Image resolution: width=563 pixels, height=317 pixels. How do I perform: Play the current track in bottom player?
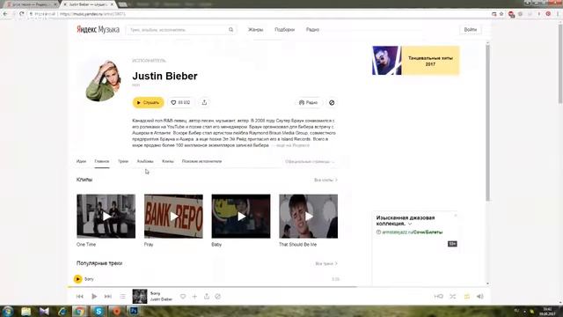[94, 297]
